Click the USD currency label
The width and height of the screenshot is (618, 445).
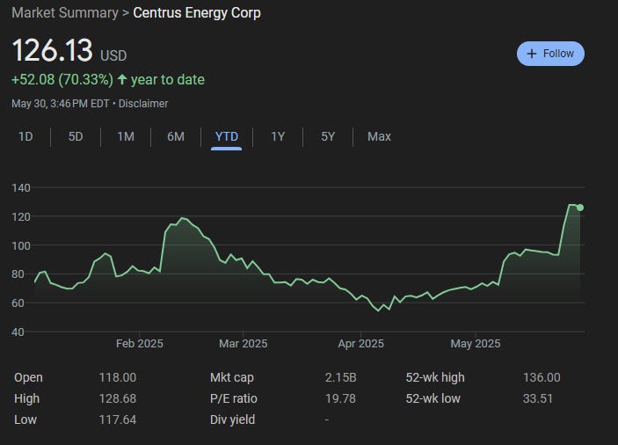point(113,55)
